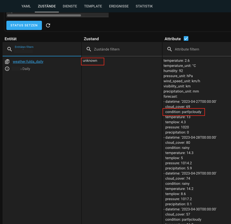
Task: Copy entity ID using the clipboard icon
Action: click(x=7, y=61)
